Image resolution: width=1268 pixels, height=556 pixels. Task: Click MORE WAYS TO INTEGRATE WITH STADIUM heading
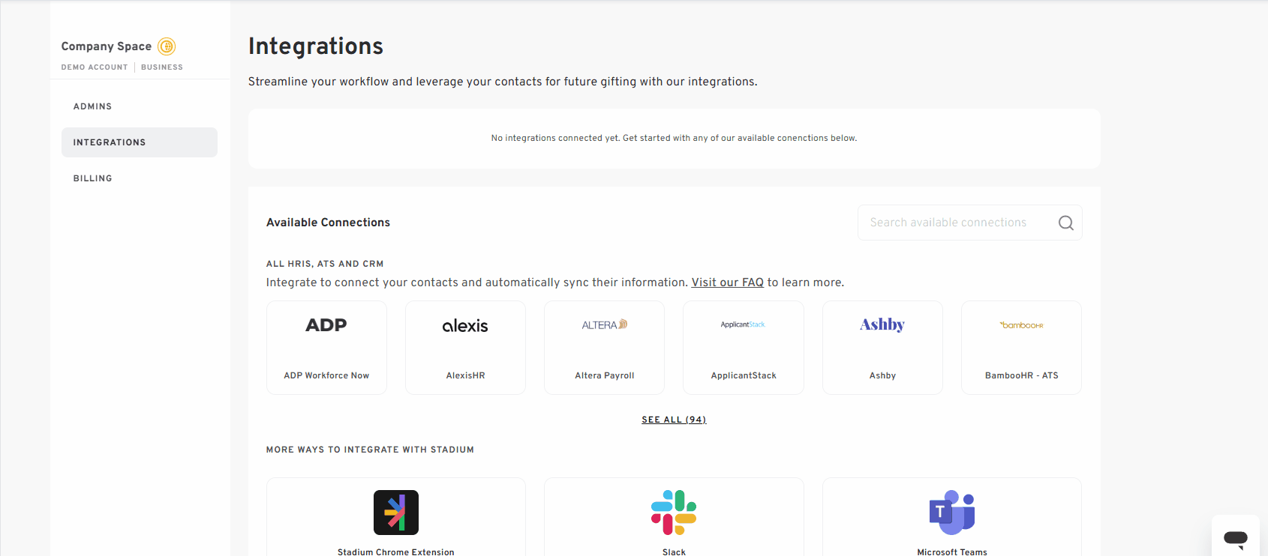(x=370, y=450)
